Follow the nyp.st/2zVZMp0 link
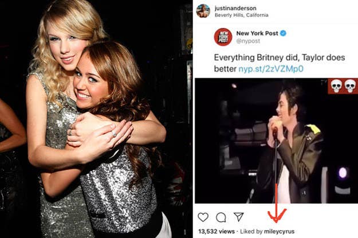 click(x=271, y=69)
